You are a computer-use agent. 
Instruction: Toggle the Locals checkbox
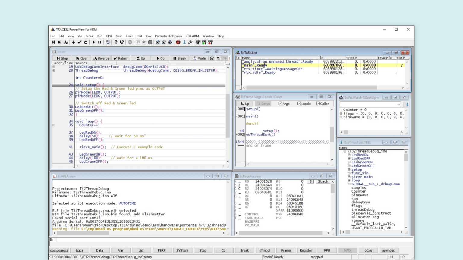299,104
